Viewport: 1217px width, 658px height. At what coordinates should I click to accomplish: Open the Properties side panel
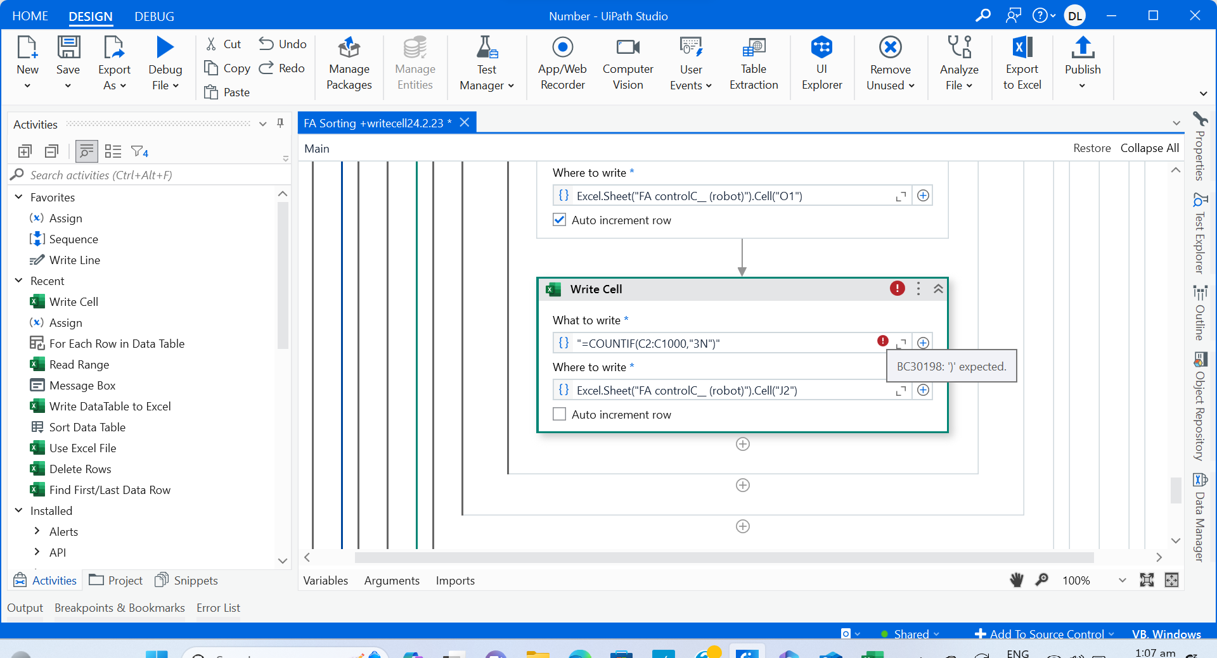pos(1199,146)
